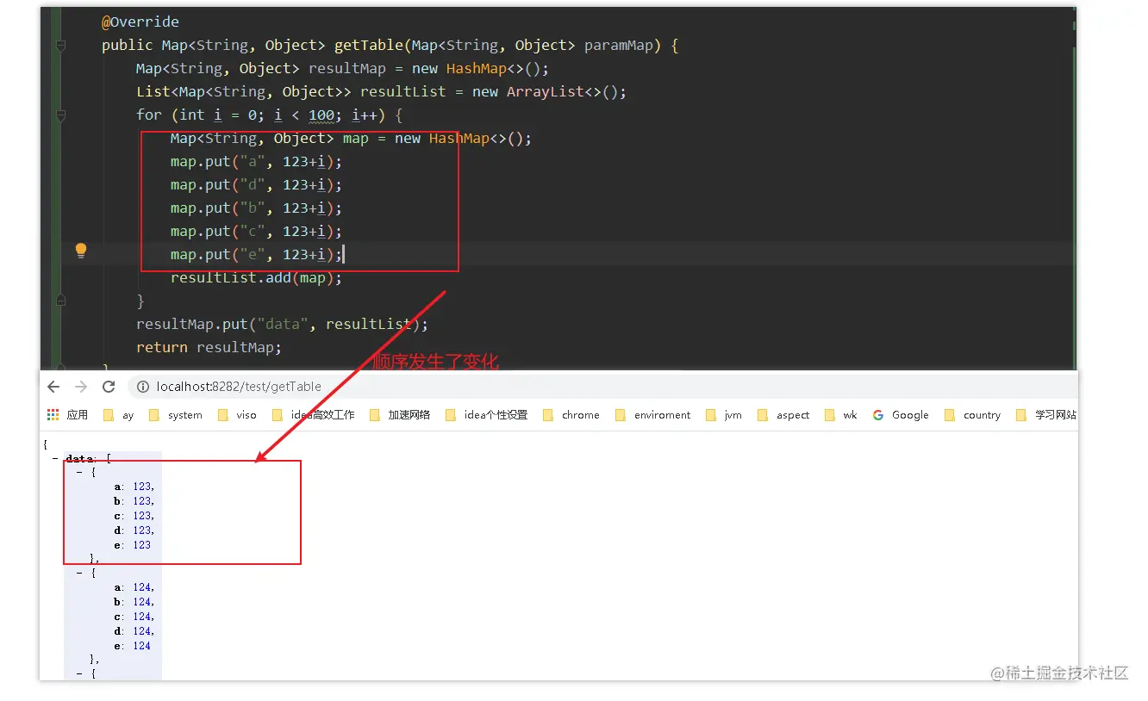Collapse the second JSON object with 124 values

click(79, 574)
